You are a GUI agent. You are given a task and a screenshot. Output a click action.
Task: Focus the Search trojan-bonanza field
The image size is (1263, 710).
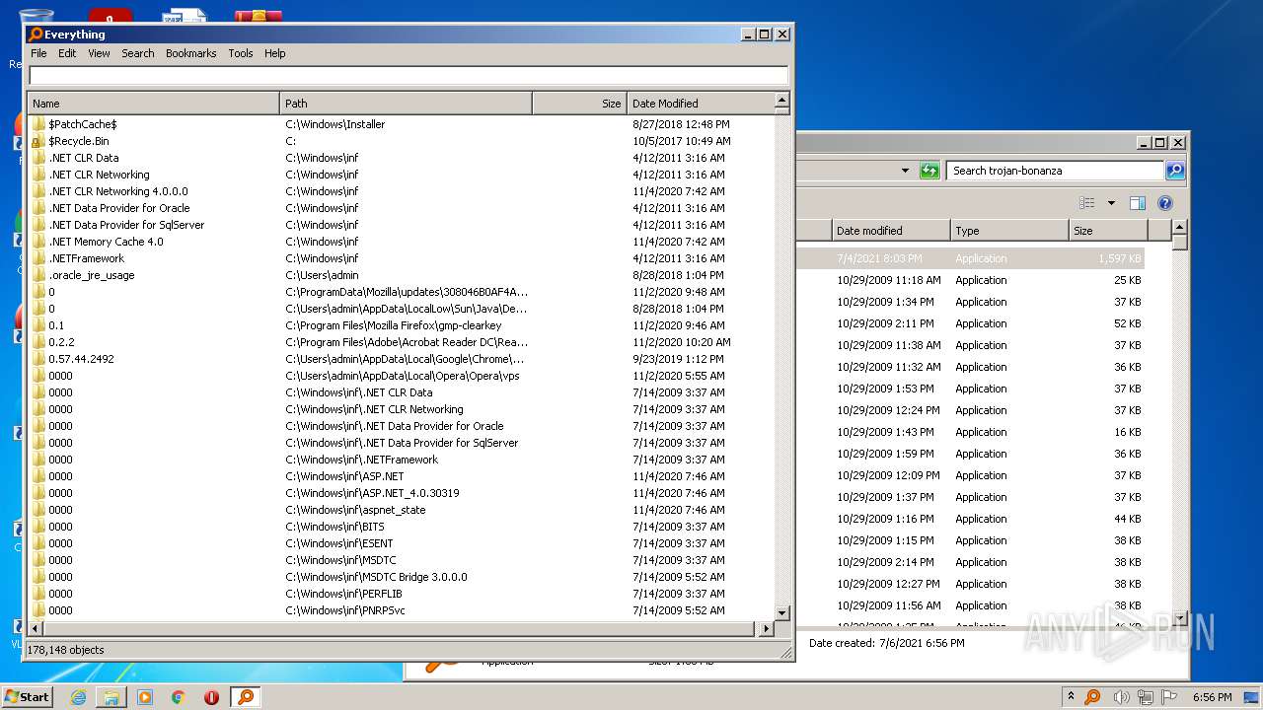1056,171
